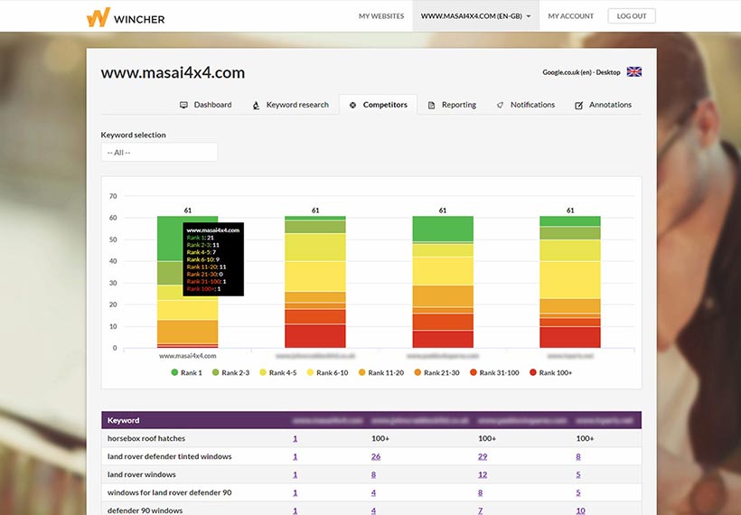Click the www.masai4x4.com page heading
Screen dimensions: 741x515
pos(173,73)
